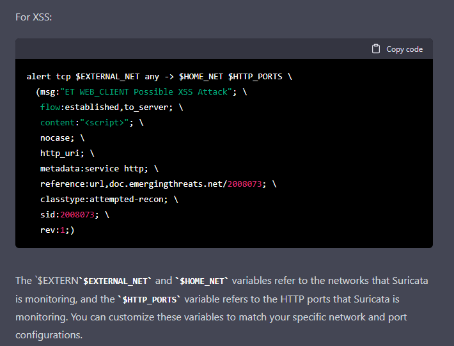Click the 'flow:established,to_server;' code line
This screenshot has height=346, width=454.
coord(111,107)
